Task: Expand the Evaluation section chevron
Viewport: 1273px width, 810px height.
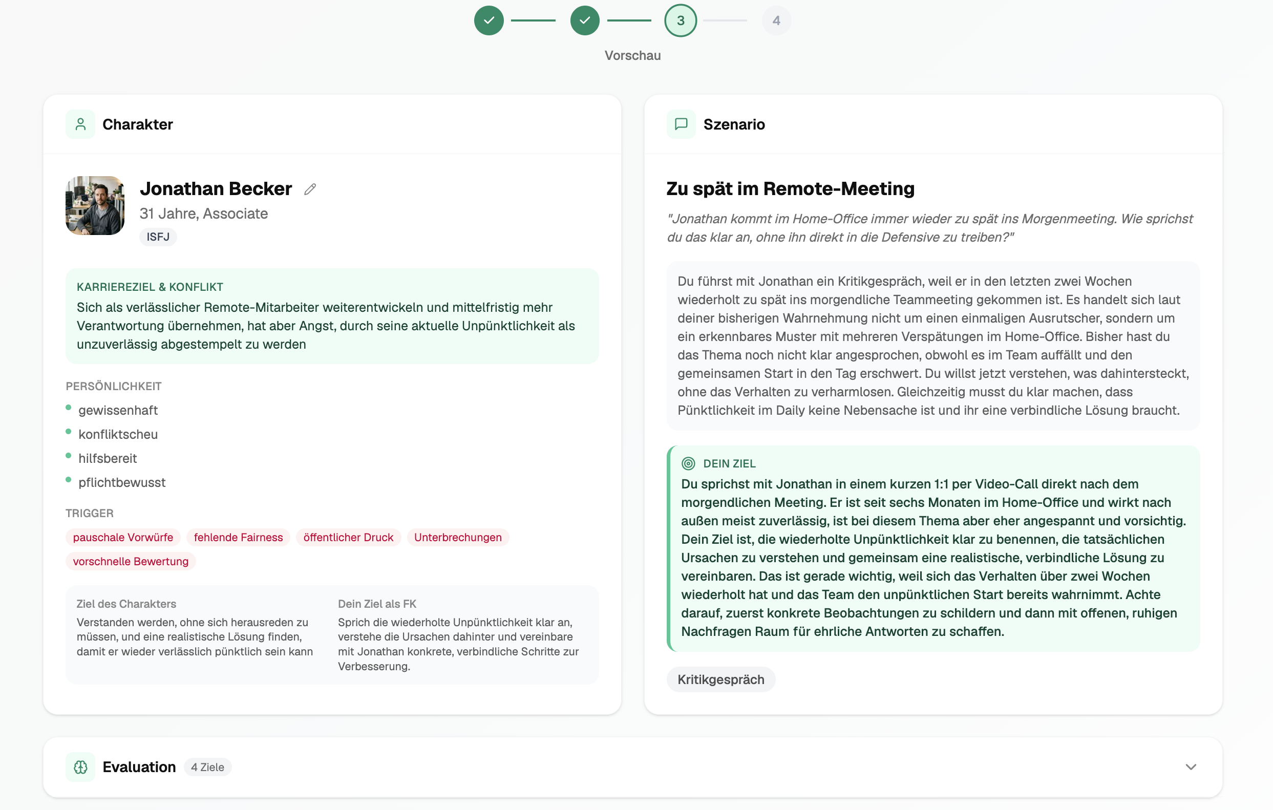Action: [x=1191, y=766]
